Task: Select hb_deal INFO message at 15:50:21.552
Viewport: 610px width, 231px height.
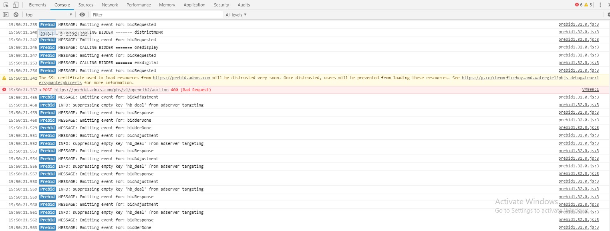Action: pyautogui.click(x=131, y=143)
